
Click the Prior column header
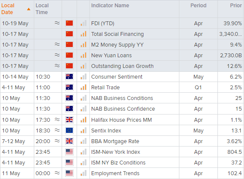coord(236,6)
